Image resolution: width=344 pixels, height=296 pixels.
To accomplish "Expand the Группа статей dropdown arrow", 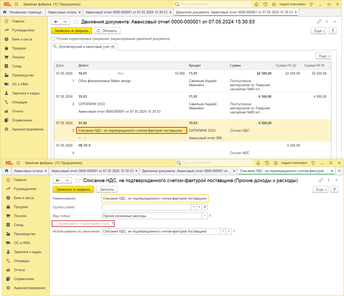I will (194, 207).
